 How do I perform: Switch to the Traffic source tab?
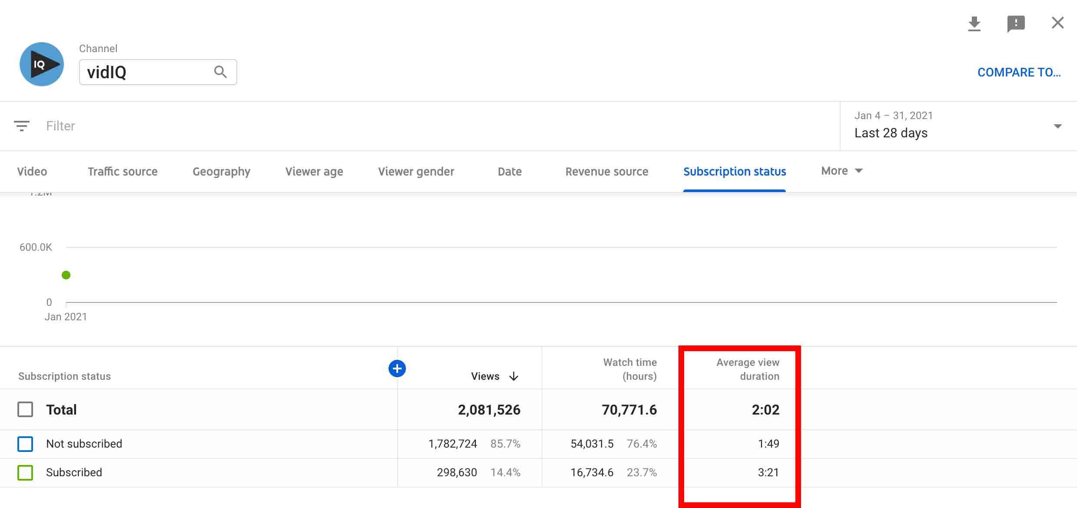click(x=123, y=171)
